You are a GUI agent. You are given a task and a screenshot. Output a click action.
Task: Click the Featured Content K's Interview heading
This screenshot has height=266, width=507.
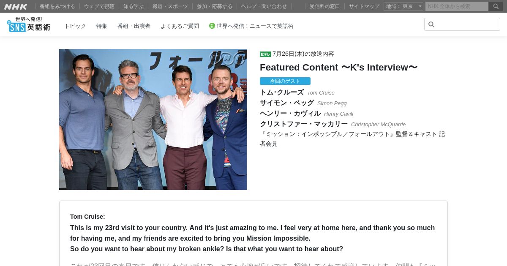click(338, 68)
